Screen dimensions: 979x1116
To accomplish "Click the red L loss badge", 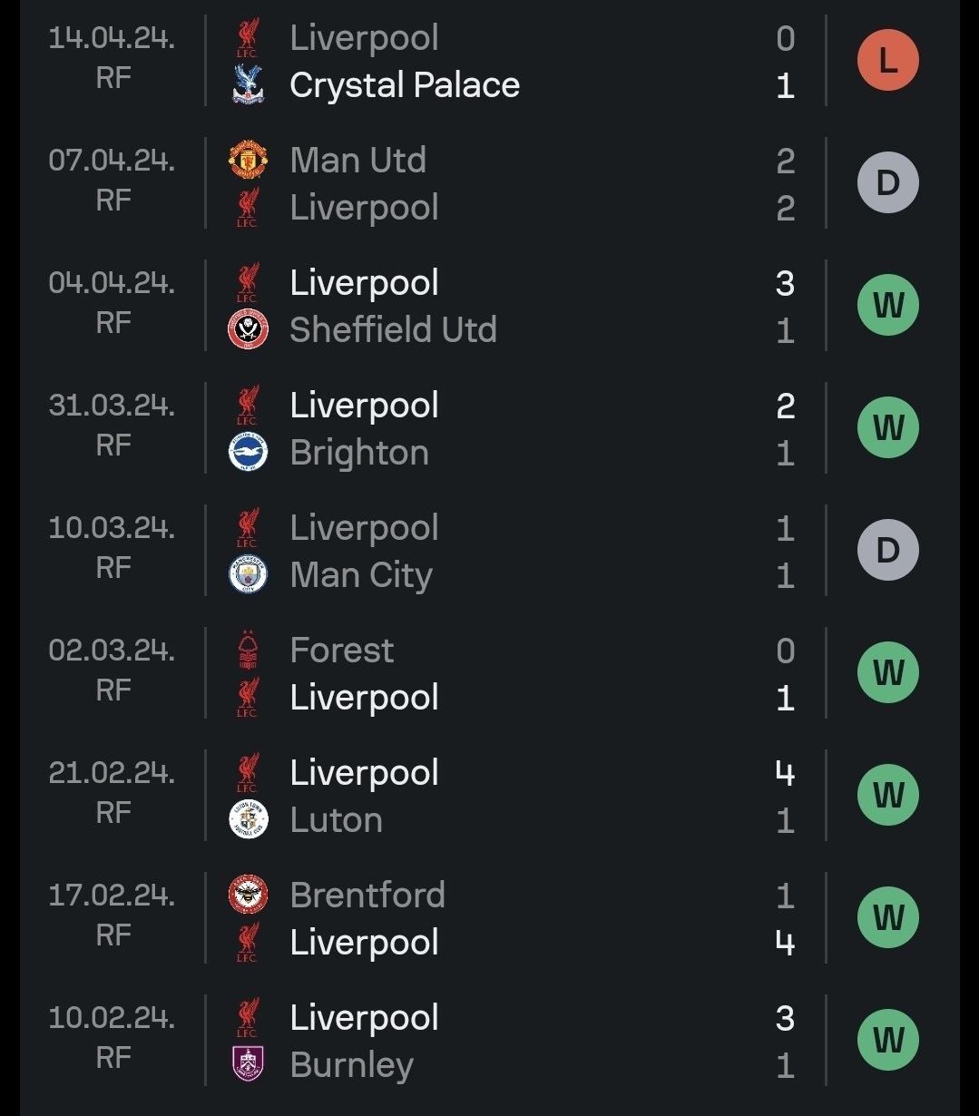I will 888,61.
